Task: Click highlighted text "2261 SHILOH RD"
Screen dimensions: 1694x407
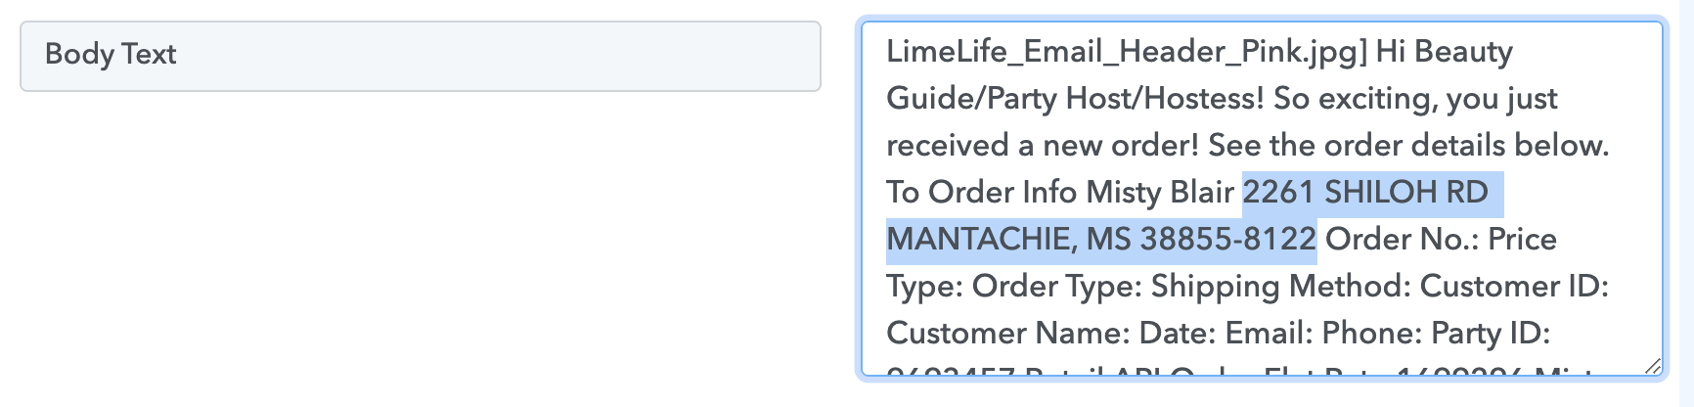Action: pyautogui.click(x=1365, y=193)
